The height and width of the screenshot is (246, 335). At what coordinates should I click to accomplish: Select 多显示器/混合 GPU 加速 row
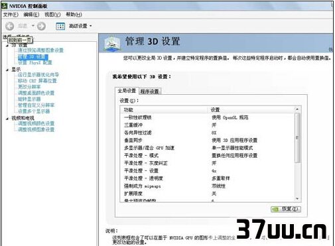[x=208, y=148]
